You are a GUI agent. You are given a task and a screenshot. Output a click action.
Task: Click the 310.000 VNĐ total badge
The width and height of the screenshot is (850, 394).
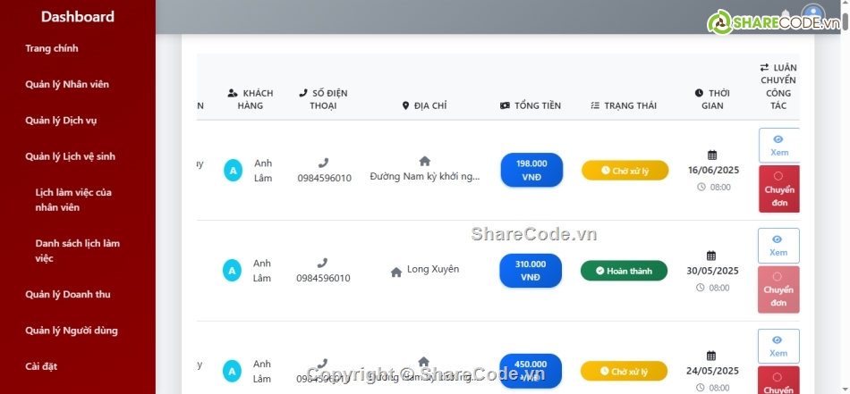531,271
